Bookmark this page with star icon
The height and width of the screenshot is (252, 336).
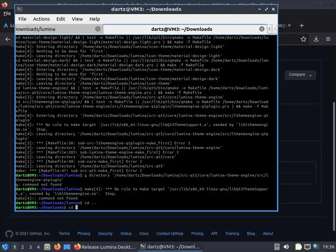[303, 39]
